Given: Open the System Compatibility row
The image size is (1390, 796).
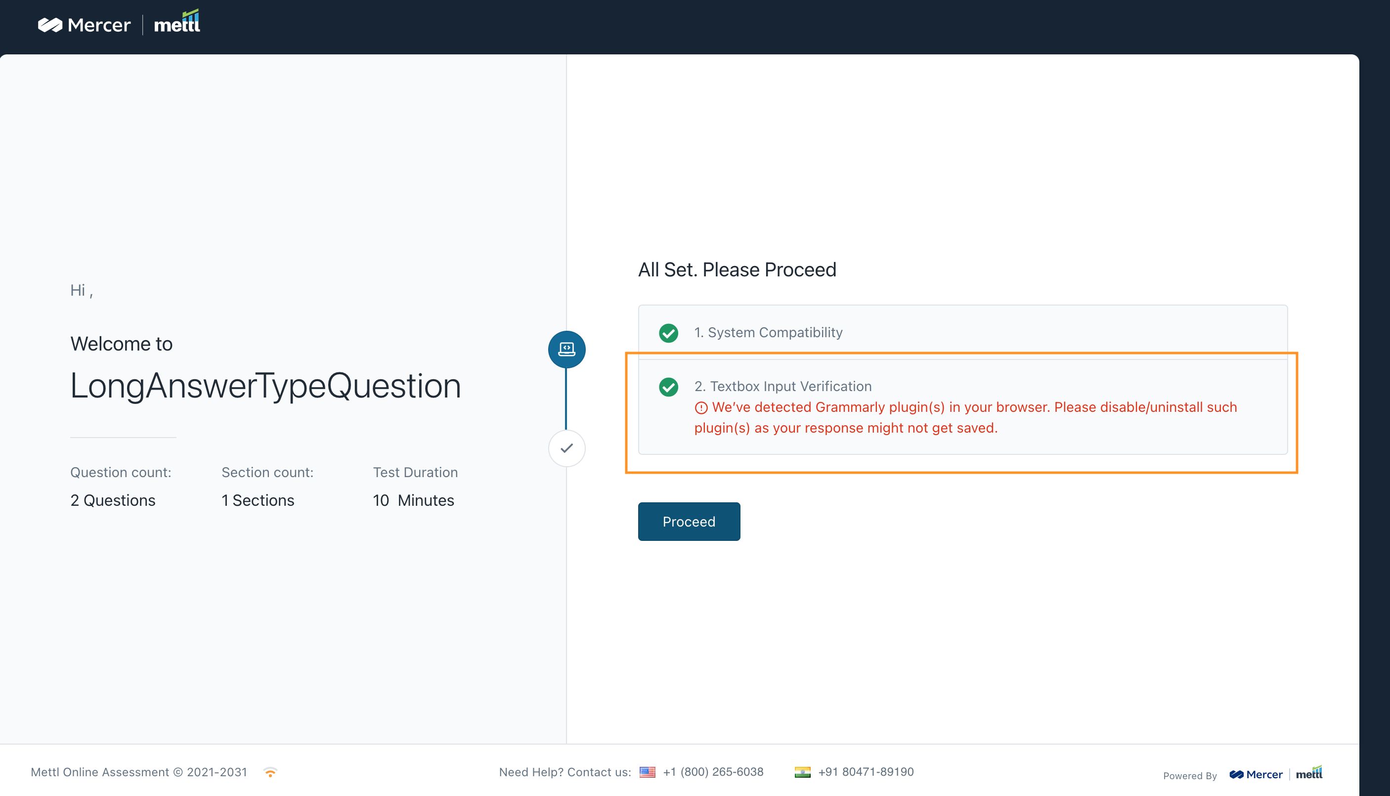Looking at the screenshot, I should tap(962, 332).
